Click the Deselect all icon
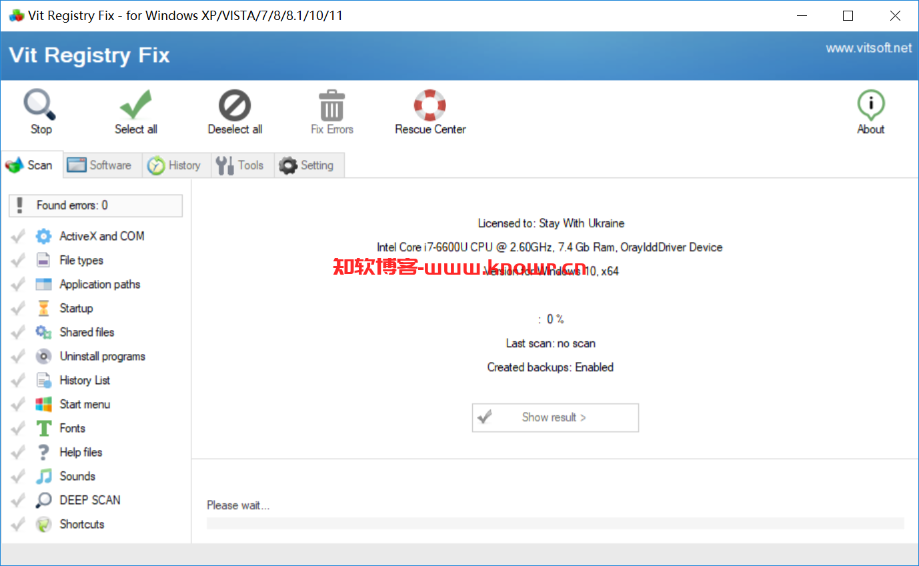Image resolution: width=919 pixels, height=566 pixels. pyautogui.click(x=235, y=105)
